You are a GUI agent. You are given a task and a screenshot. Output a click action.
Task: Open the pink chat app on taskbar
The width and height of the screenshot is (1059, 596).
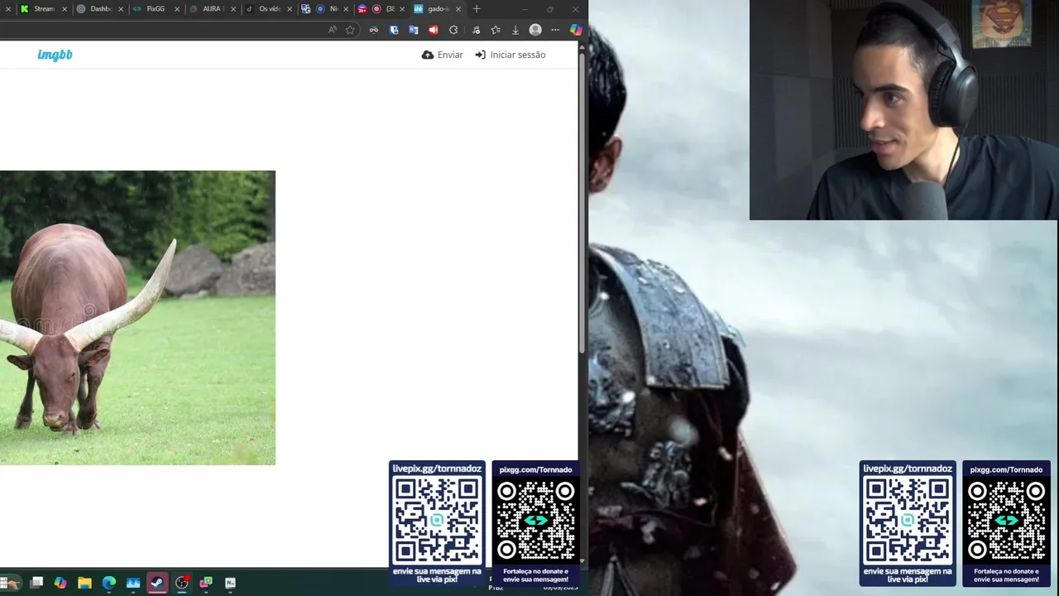pyautogui.click(x=206, y=583)
